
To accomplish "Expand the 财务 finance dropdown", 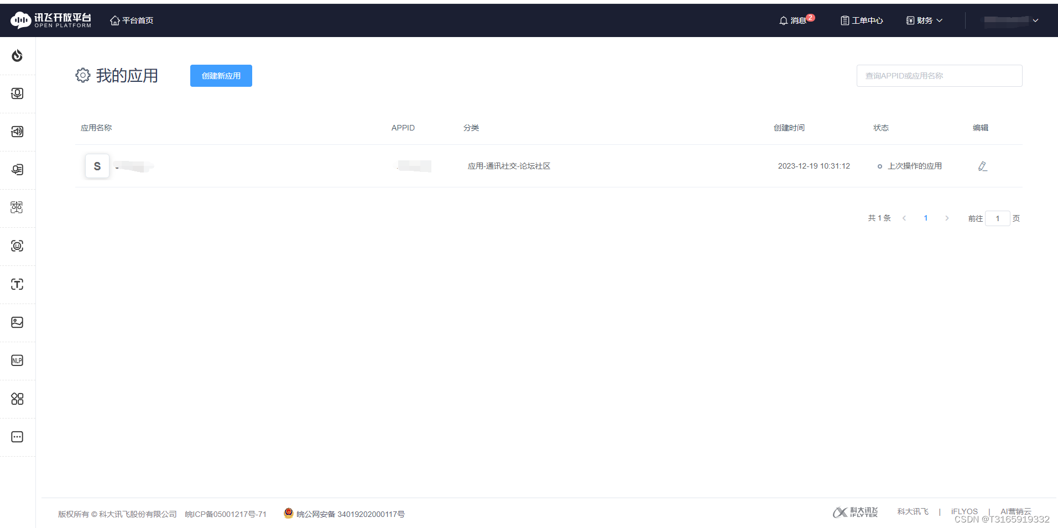I will [924, 20].
